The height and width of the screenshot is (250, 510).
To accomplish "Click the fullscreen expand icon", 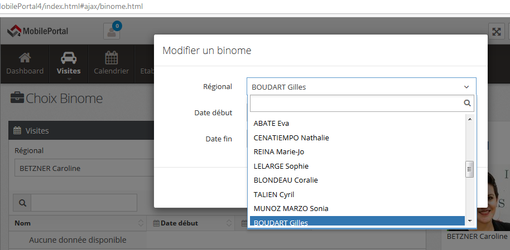I will (497, 32).
